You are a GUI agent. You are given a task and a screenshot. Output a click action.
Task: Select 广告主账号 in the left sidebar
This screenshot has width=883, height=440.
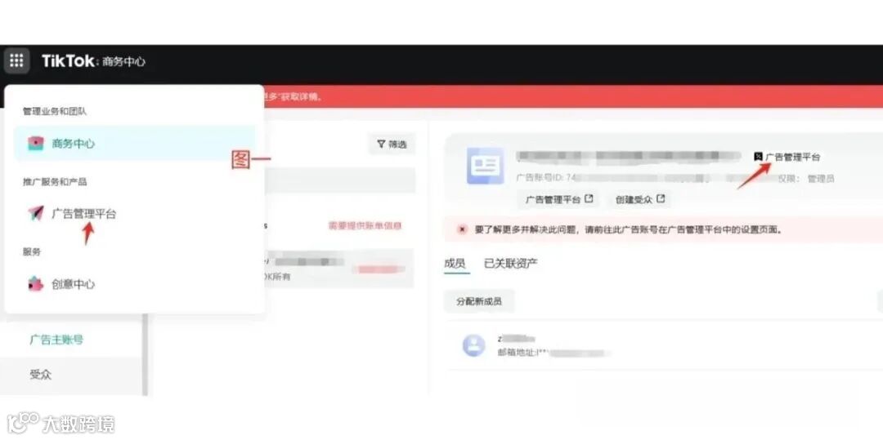(x=56, y=340)
